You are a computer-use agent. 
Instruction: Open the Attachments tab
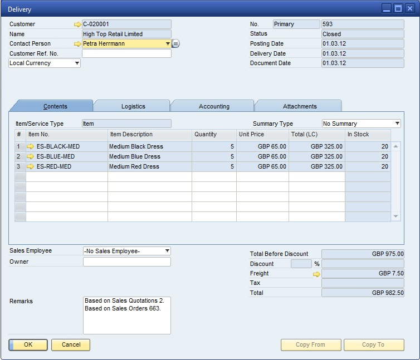(x=299, y=106)
